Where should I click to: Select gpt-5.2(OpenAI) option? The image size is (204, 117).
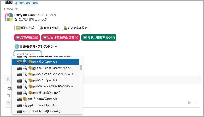45,62
